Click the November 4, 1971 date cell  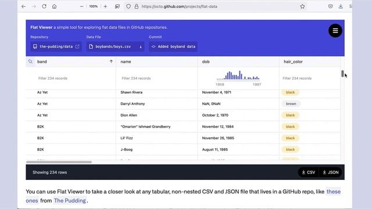point(217,92)
